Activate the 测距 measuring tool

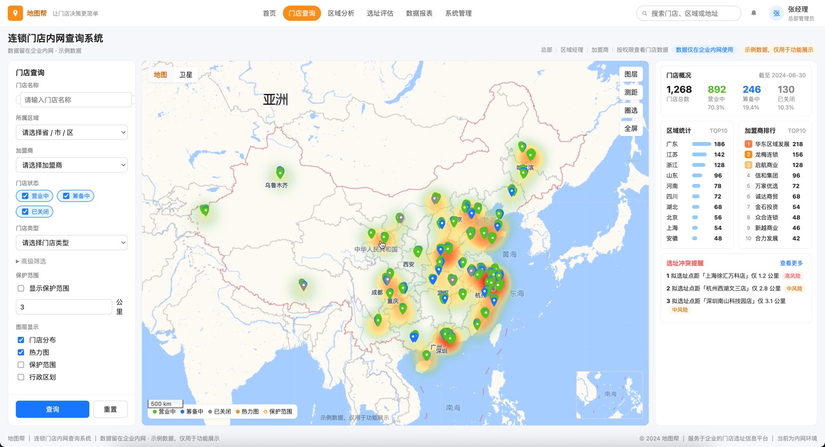631,92
